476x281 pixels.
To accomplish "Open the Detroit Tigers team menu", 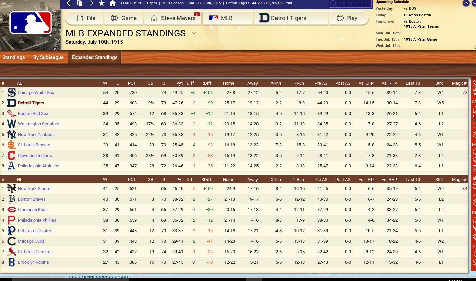I will tap(291, 18).
